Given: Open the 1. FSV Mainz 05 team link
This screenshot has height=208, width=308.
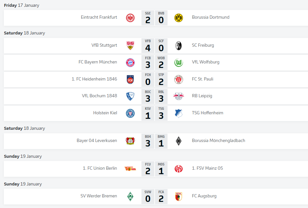Looking at the screenshot, I should tap(207, 168).
